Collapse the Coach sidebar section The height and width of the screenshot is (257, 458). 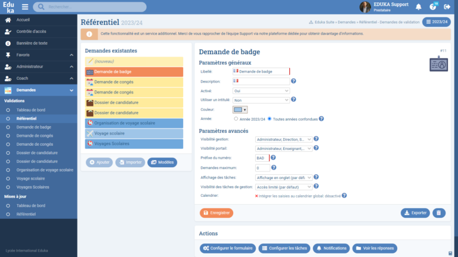click(72, 79)
